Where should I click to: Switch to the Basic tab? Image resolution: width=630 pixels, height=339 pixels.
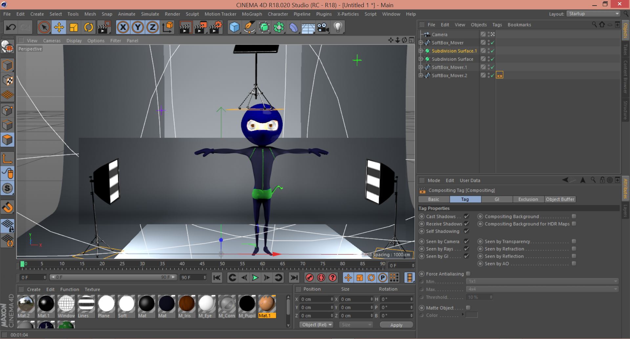pyautogui.click(x=433, y=199)
